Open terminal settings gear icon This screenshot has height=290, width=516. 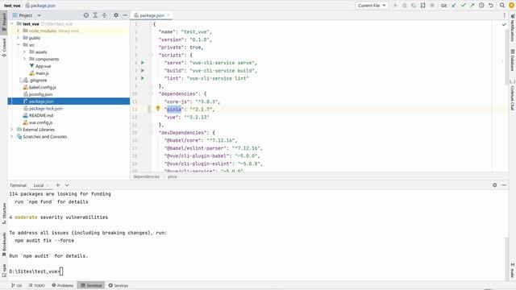click(x=494, y=185)
